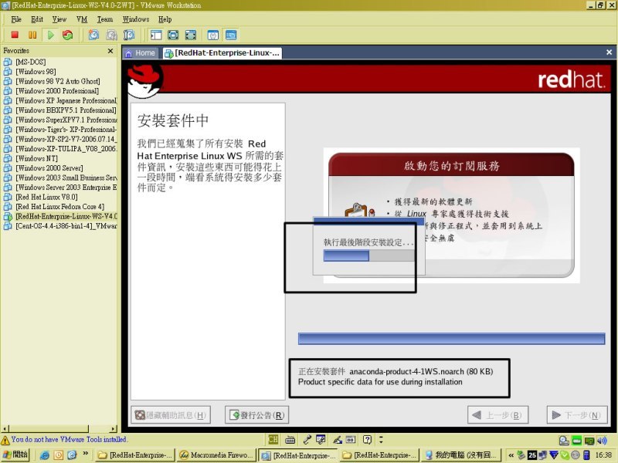The width and height of the screenshot is (618, 463).
Task: Select the RedHat-Enterprise-Linux tab
Action: pos(222,53)
